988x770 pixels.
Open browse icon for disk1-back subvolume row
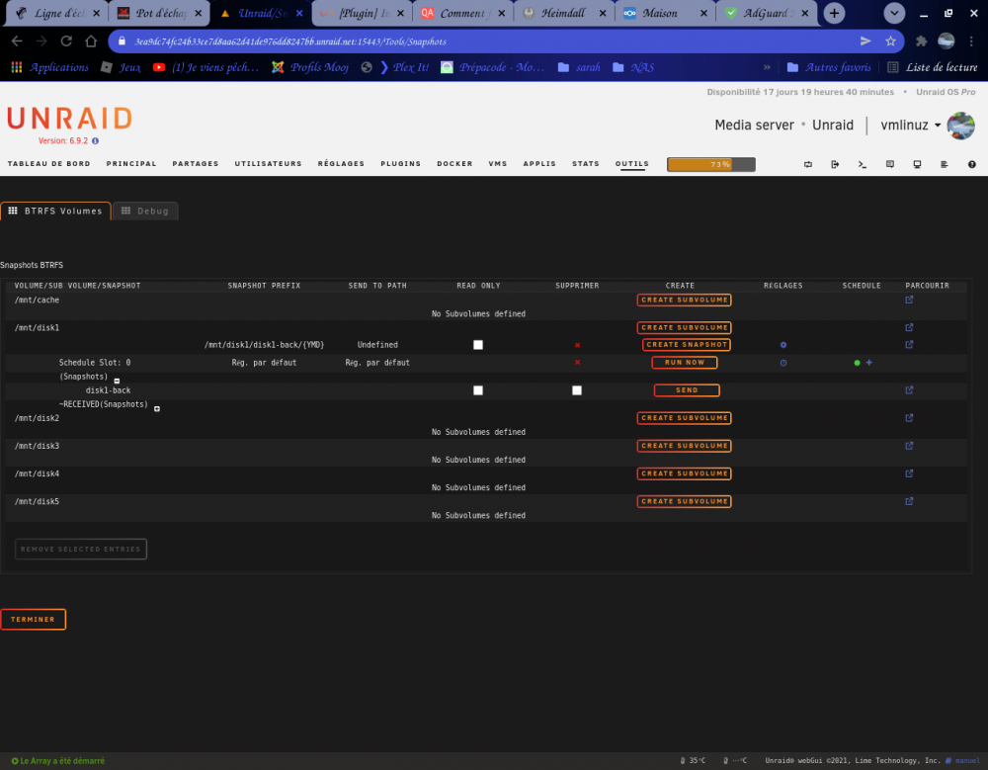tap(909, 345)
